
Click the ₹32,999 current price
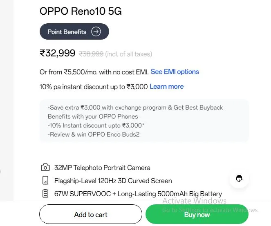(58, 53)
